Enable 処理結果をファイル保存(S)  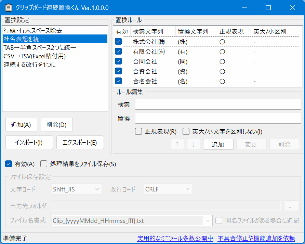pos(43,164)
